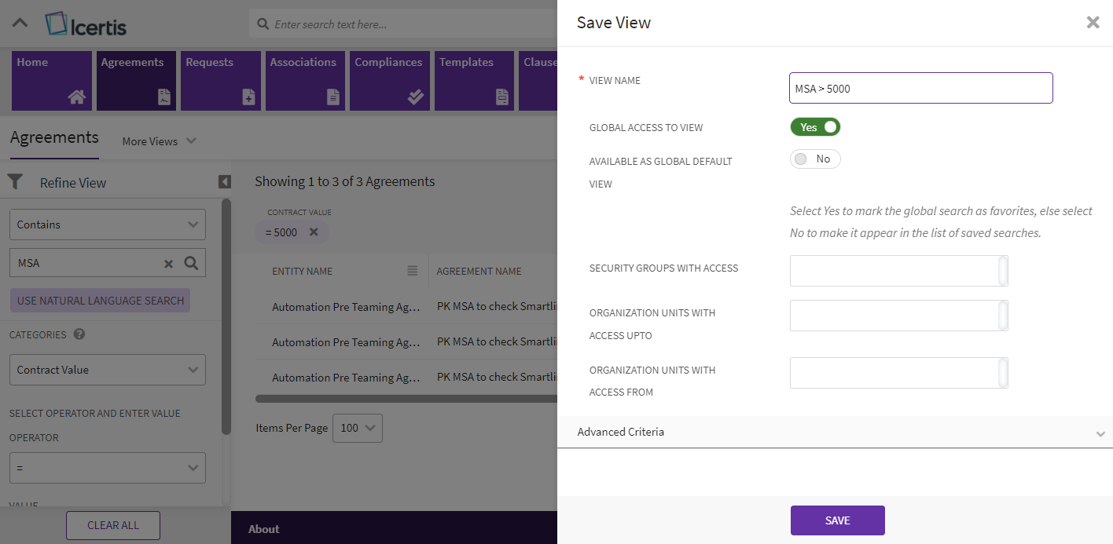This screenshot has width=1113, height=544.
Task: Enable Available As Global Default View toggle
Action: pos(815,159)
